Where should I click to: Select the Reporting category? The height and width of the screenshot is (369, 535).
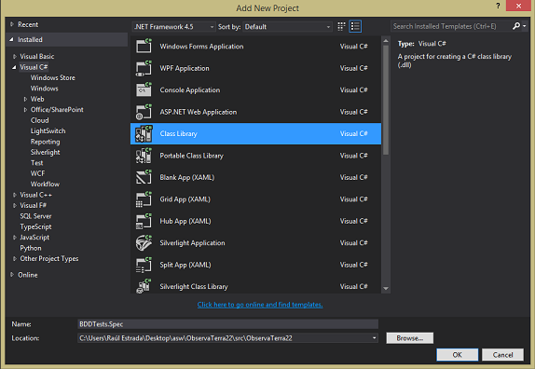click(46, 142)
